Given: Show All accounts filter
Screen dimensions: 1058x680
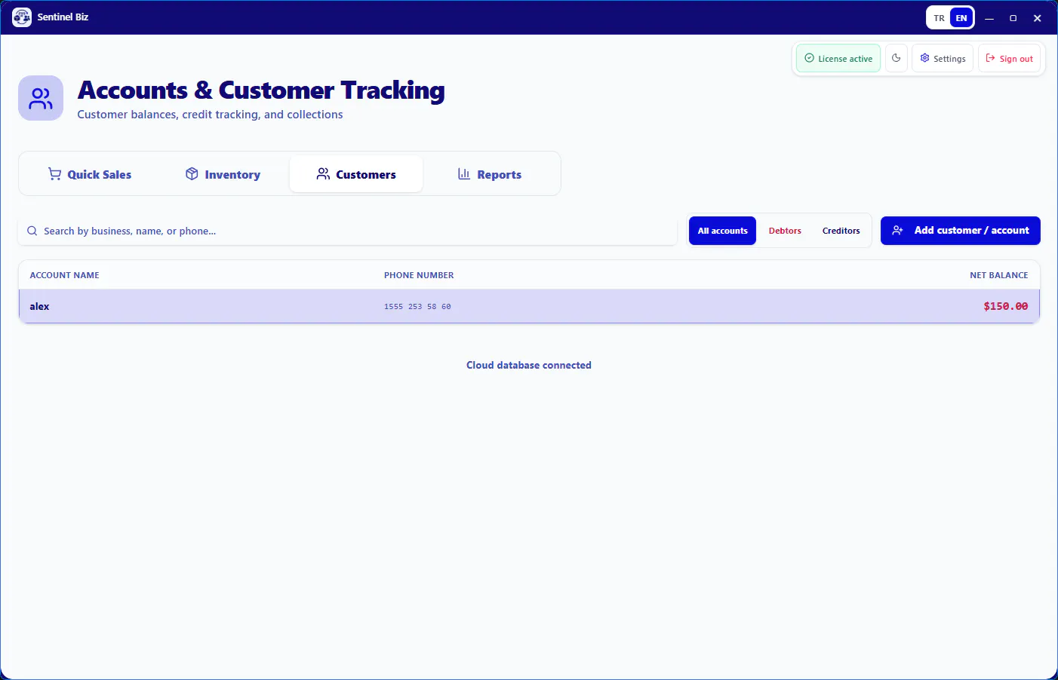Looking at the screenshot, I should [722, 231].
